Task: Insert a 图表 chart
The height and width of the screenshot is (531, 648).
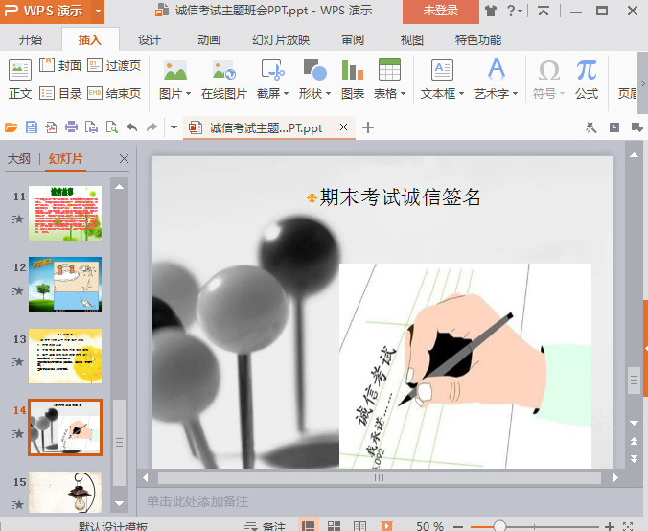Action: tap(353, 80)
